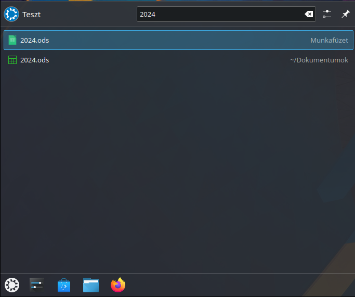Clear the search text with the backspace icon

309,14
